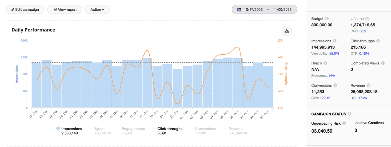Click the Edit campaign button
The width and height of the screenshot is (391, 147).
point(25,9)
